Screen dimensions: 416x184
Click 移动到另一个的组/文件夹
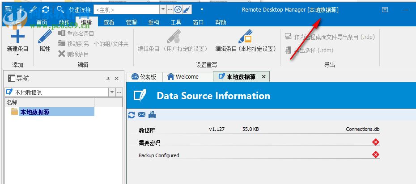click(x=93, y=44)
